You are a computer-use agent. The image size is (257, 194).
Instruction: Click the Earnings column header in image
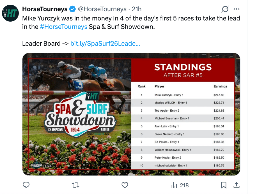coord(220,86)
